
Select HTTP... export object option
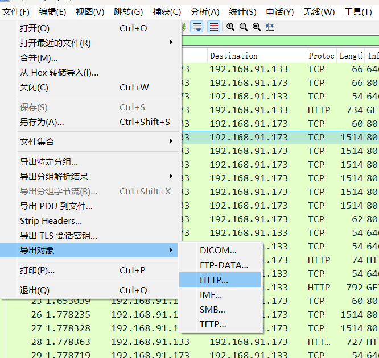pos(220,280)
